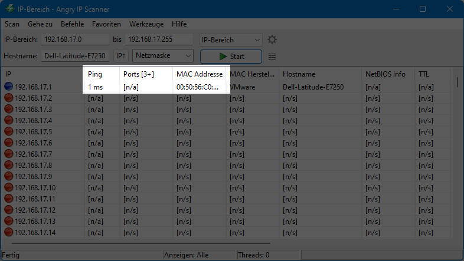Viewport: 464px width, 261px height.
Task: Open the Scan menu
Action: (x=12, y=24)
